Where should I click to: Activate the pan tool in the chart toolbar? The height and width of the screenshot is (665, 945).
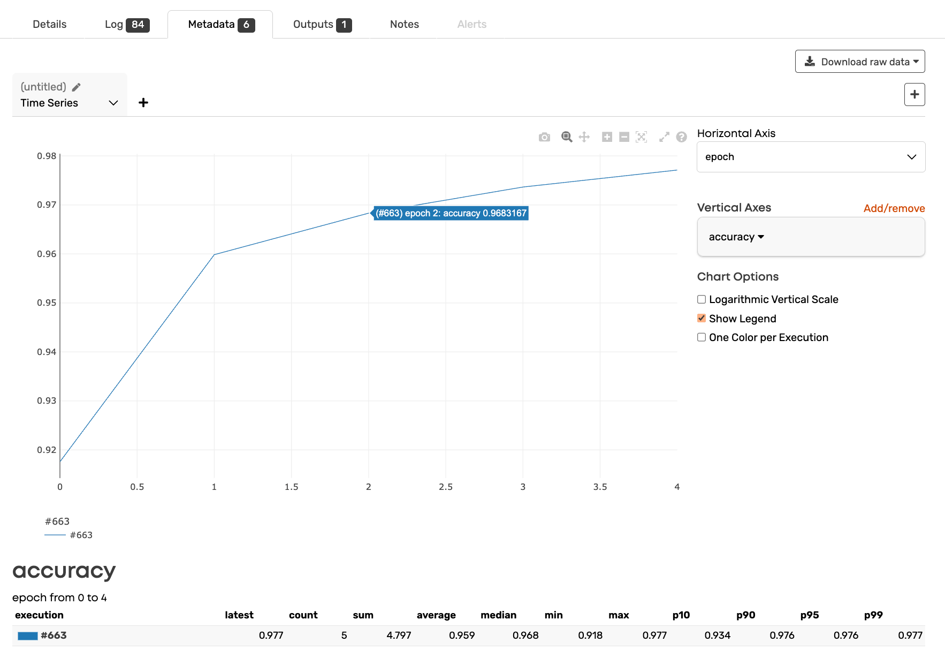[584, 137]
